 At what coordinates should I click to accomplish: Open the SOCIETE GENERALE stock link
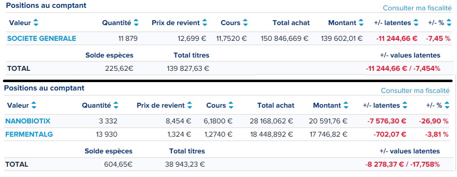pyautogui.click(x=42, y=38)
